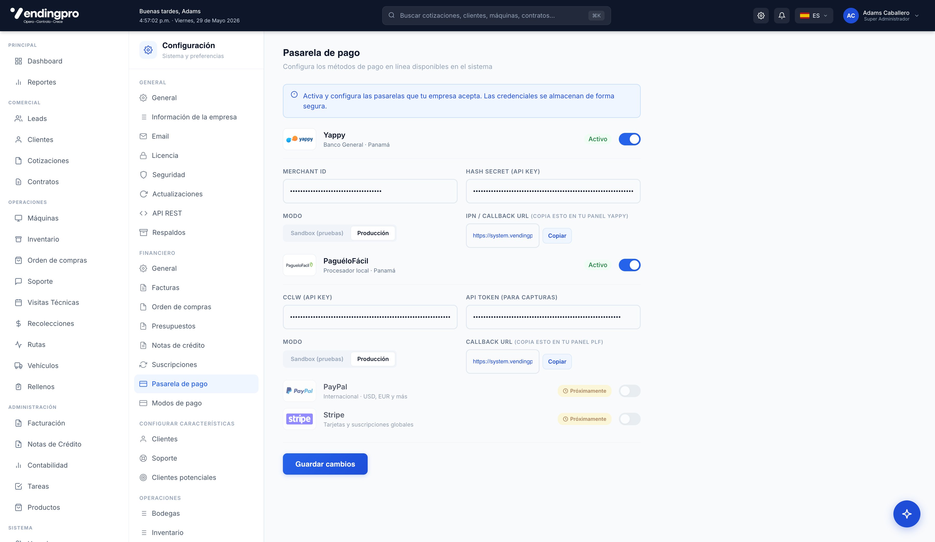Open Notas de crédito settings item
The image size is (935, 542).
coord(196,345)
